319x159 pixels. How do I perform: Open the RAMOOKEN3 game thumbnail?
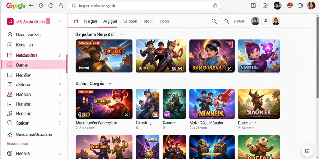[x=212, y=56]
